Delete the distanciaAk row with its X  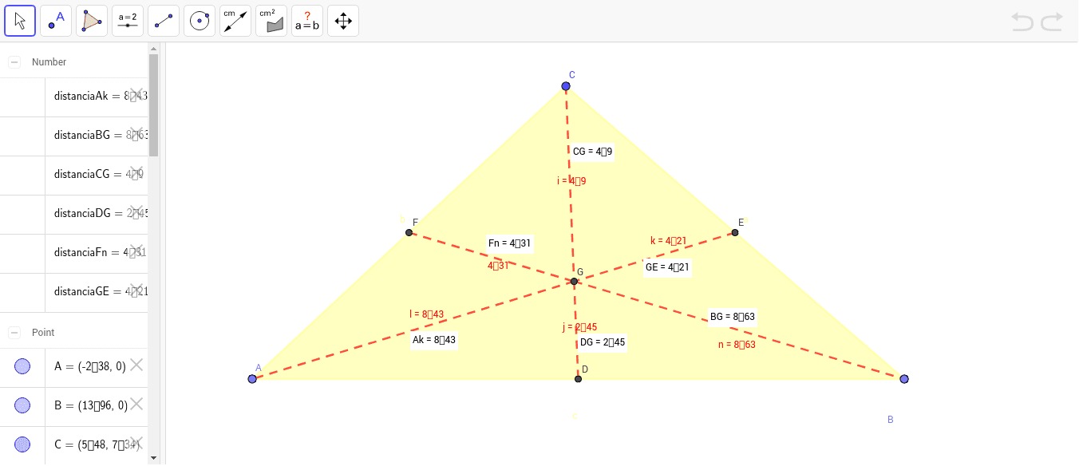pyautogui.click(x=136, y=95)
